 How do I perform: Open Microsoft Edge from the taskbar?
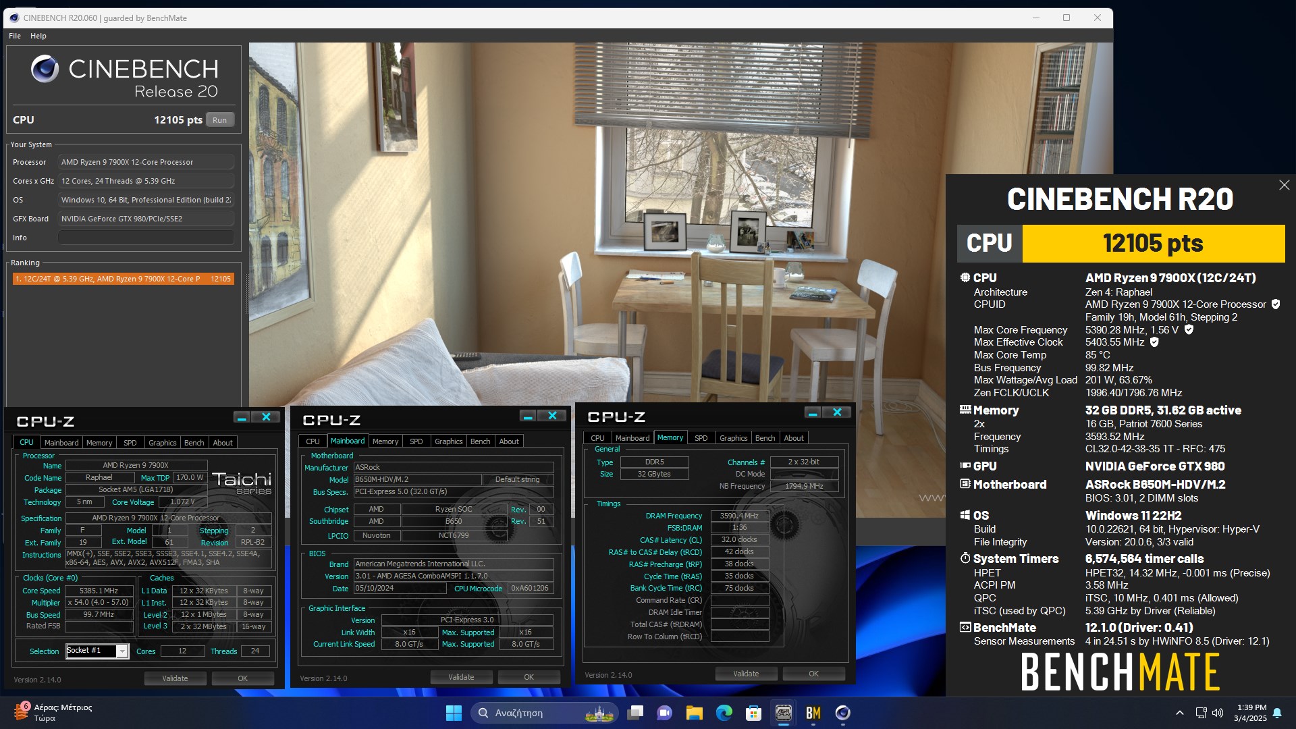tap(724, 713)
